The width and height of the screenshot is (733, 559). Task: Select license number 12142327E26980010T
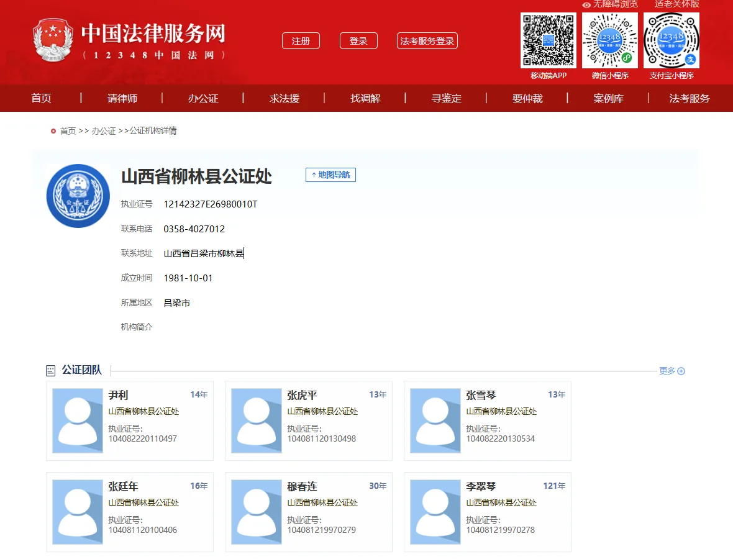click(x=211, y=204)
